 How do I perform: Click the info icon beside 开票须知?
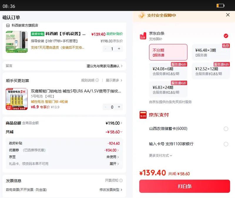point(121,180)
